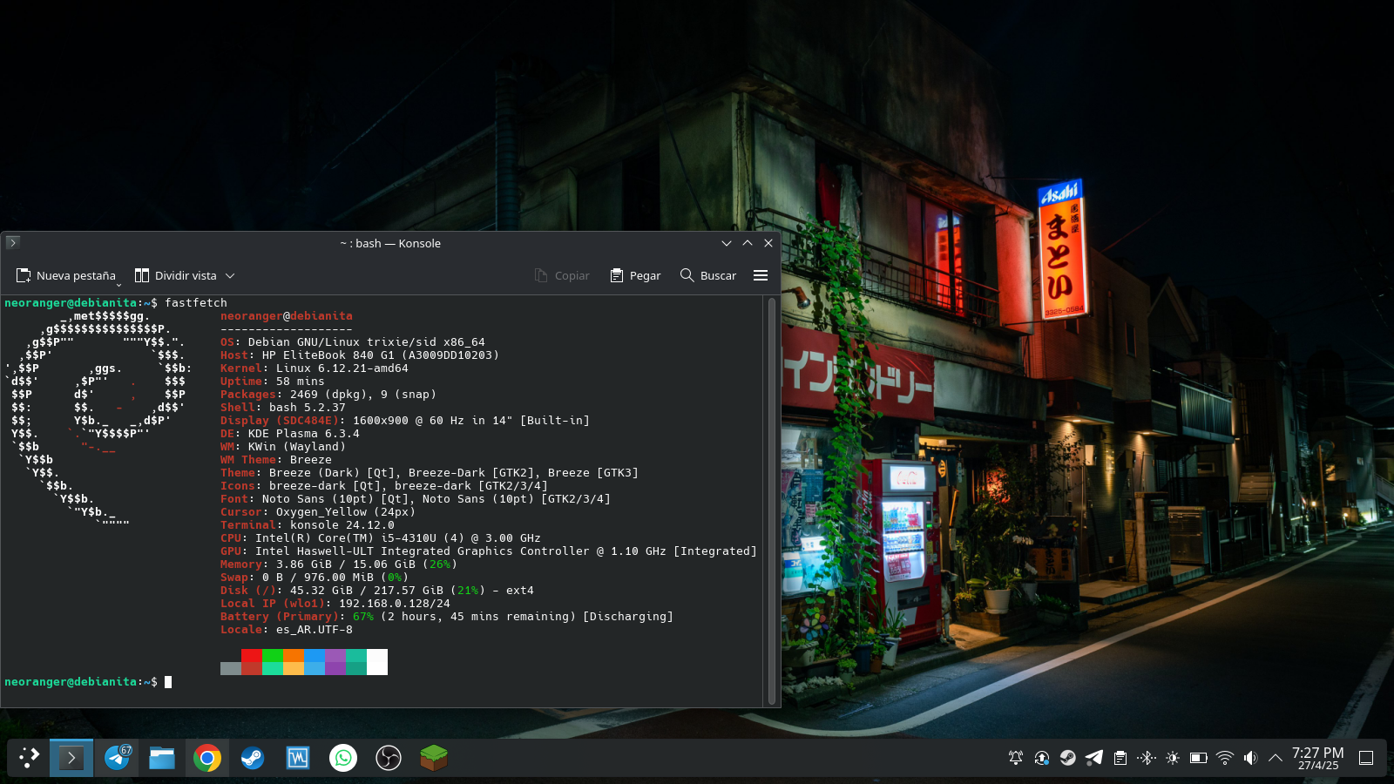Viewport: 1394px width, 784px height.
Task: Click the Copiar button in Konsole
Action: (x=562, y=275)
